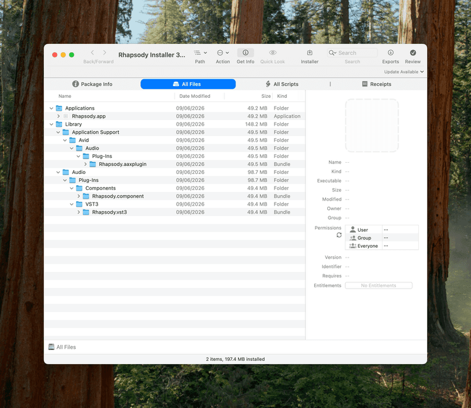471x408 pixels.
Task: Click the Rhapsody.aaxplugin bundle icon
Action: coord(93,164)
